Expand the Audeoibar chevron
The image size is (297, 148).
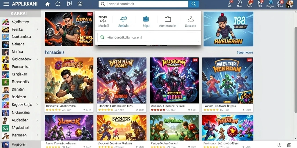tap(37, 120)
